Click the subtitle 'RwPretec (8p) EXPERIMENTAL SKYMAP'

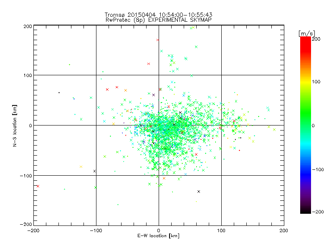click(x=159, y=20)
